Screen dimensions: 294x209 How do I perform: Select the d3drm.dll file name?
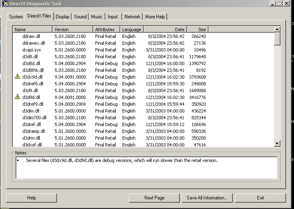click(31, 138)
